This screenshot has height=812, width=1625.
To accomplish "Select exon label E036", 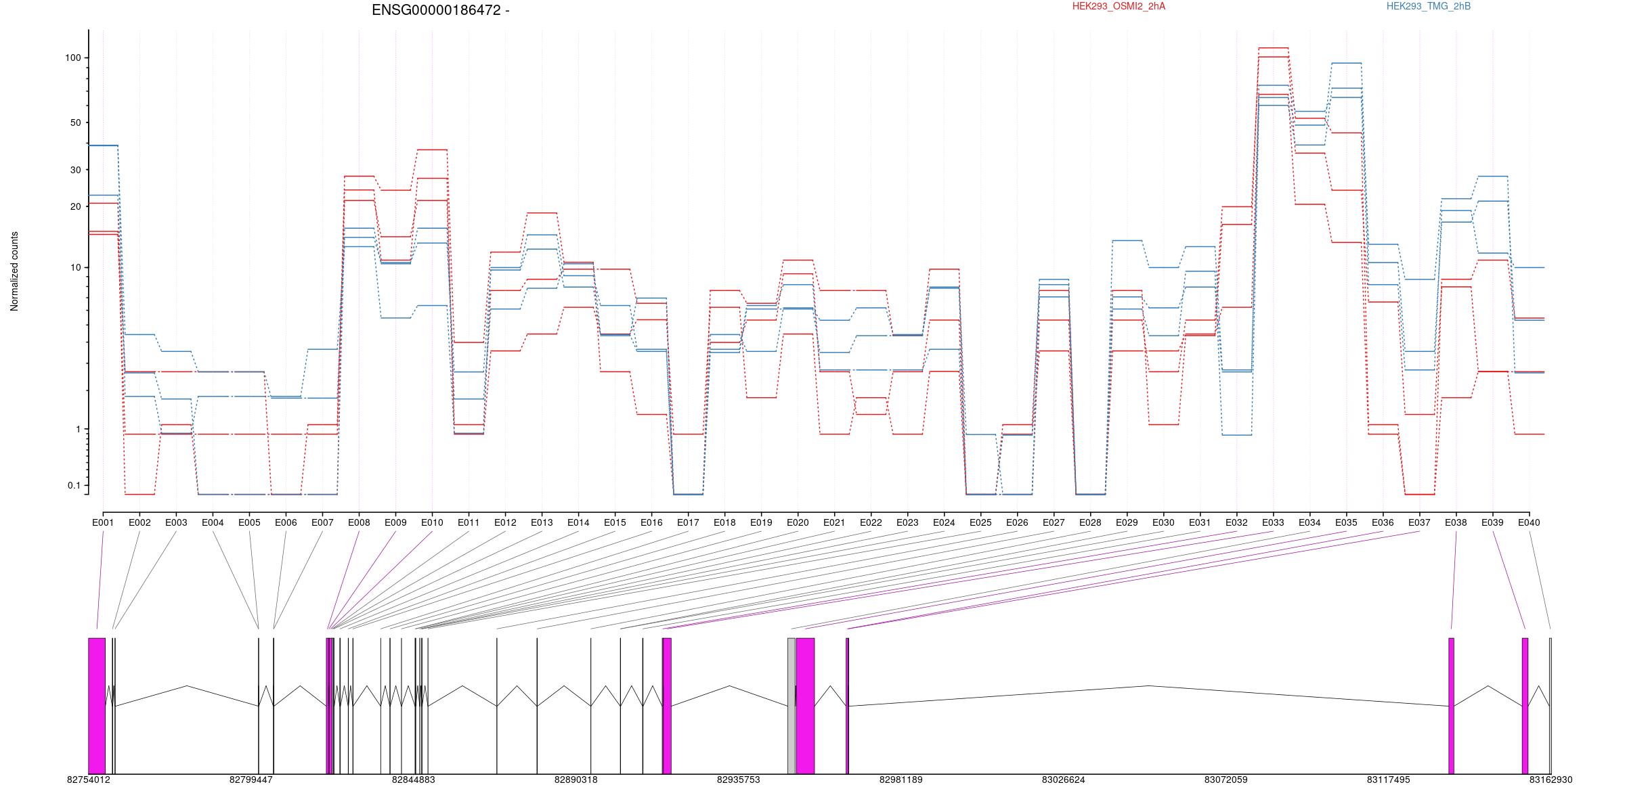I will [1383, 522].
